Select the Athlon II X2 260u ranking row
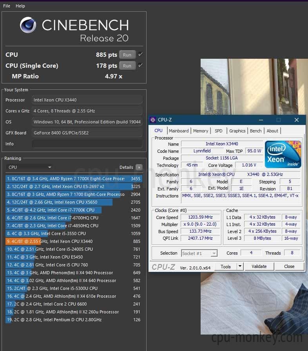This screenshot has width=308, height=351. (74, 312)
